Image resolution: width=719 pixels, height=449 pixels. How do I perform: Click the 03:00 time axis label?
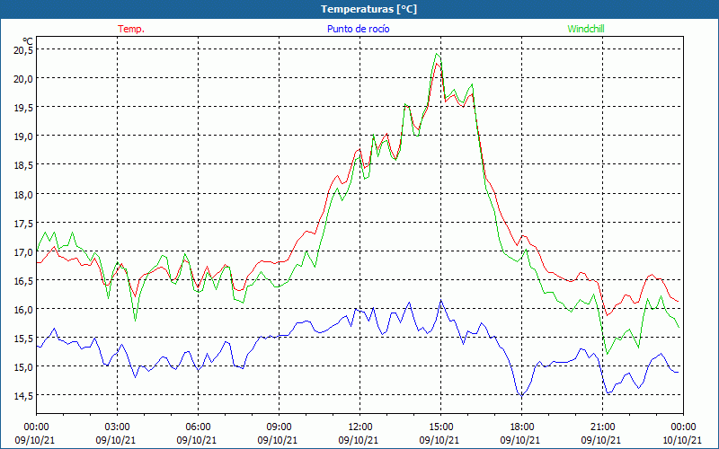[117, 427]
